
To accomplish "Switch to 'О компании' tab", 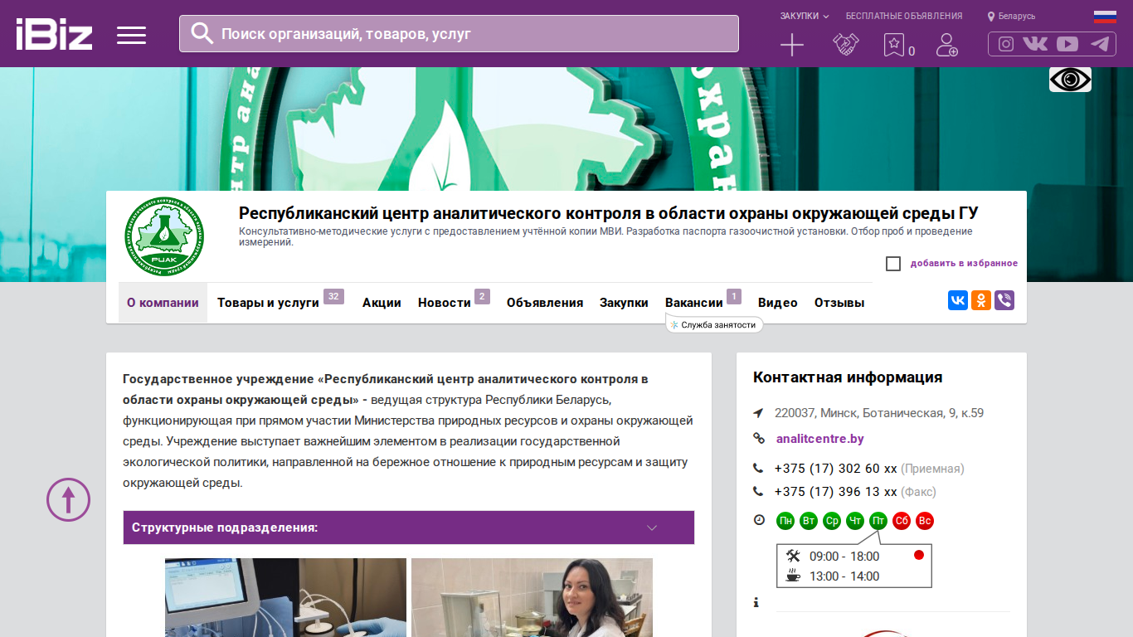I will click(163, 303).
